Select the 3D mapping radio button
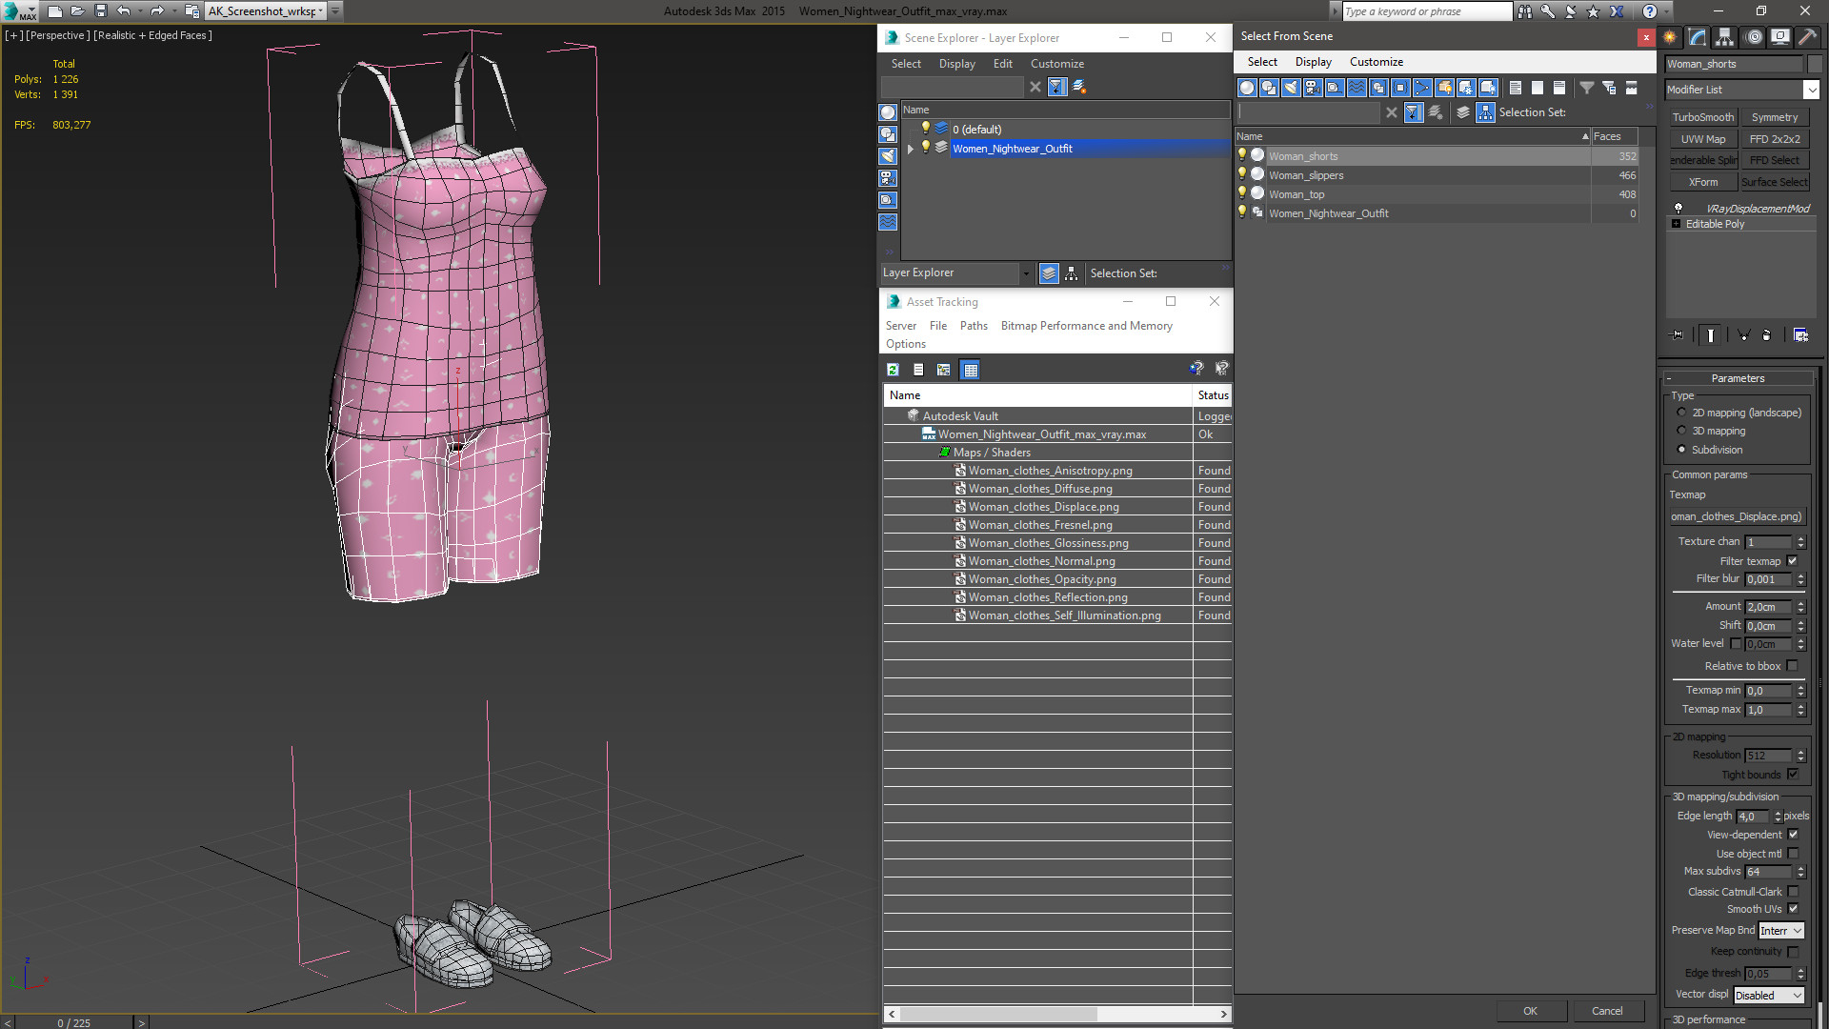The height and width of the screenshot is (1029, 1829). pos(1682,431)
